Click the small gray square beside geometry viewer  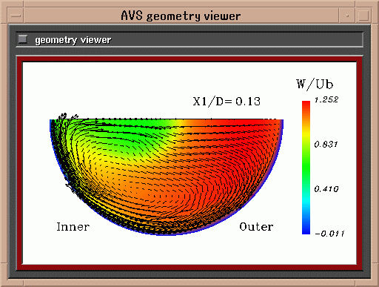click(23, 39)
